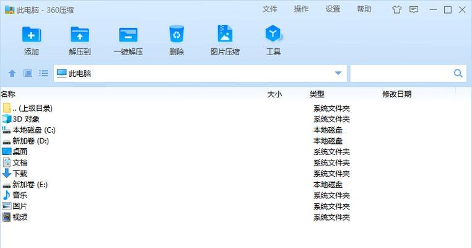472x248 pixels.
Task: Click the 新加卷 (D:) drive icon
Action: tap(6, 141)
